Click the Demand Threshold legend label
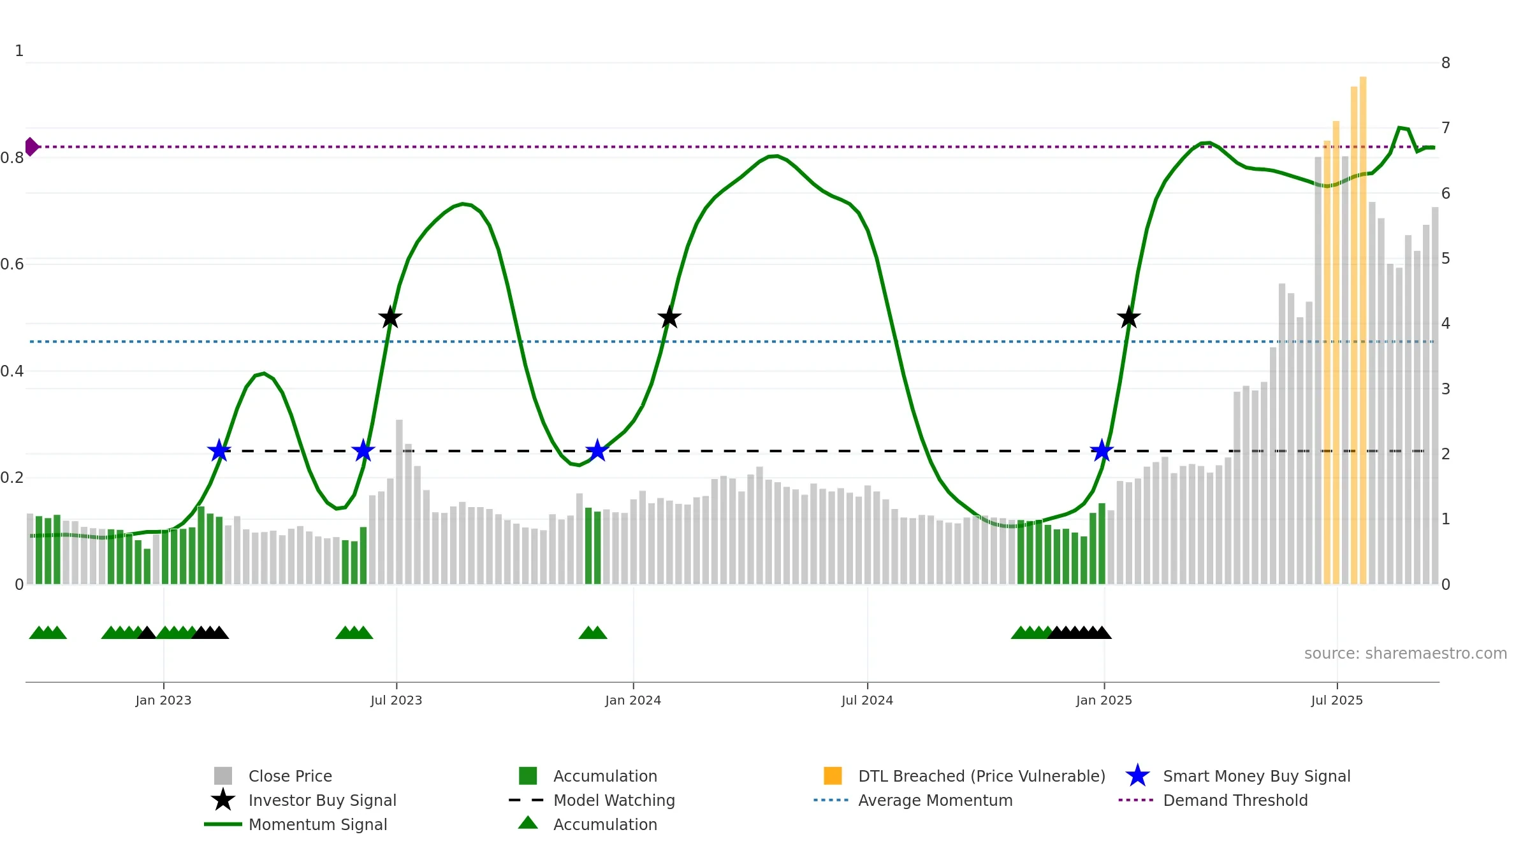Image resolution: width=1530 pixels, height=860 pixels. coord(1235,800)
